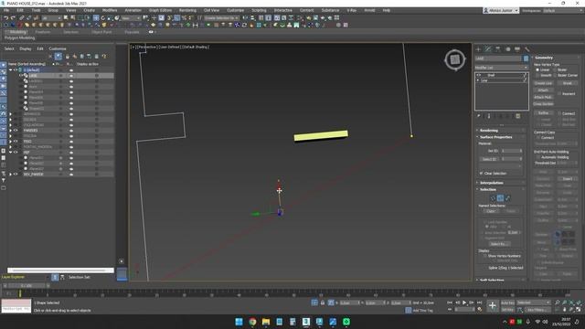Select the Smooth vertex type radio
Image resolution: width=585 pixels, height=329 pixels.
[537, 75]
